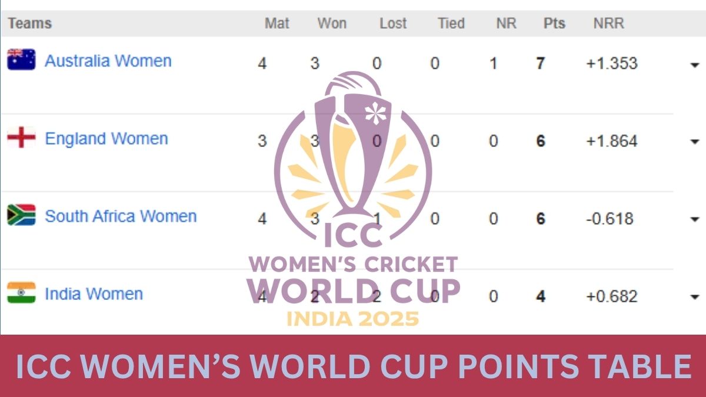Click the Australia flag icon
706x397 pixels.
(21, 60)
